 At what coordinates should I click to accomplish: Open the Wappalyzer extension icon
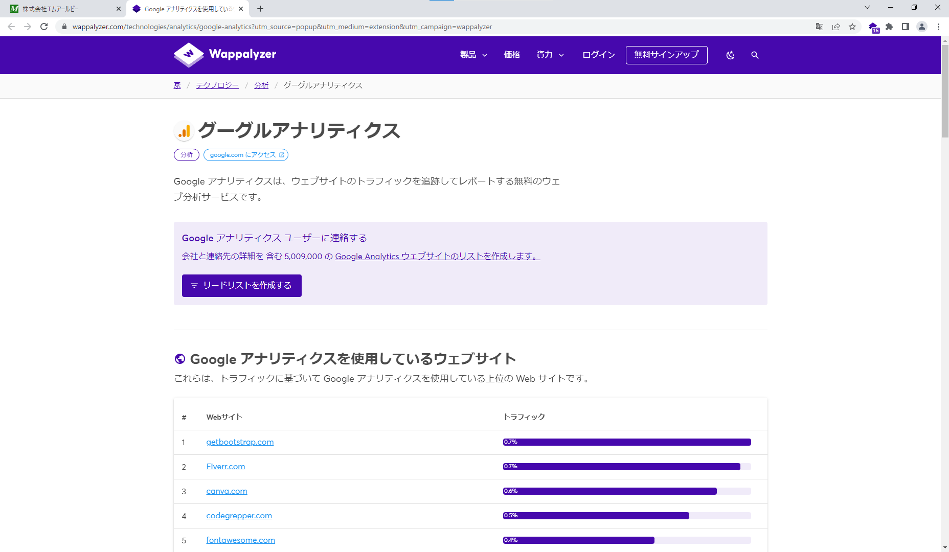pyautogui.click(x=873, y=27)
